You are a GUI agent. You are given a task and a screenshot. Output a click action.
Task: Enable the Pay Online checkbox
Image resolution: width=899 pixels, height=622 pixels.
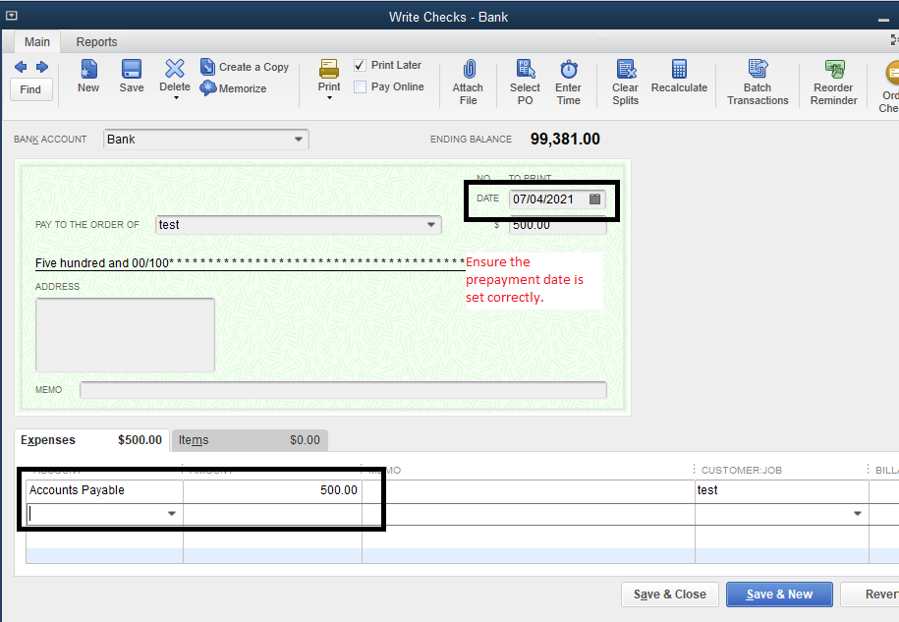pyautogui.click(x=360, y=87)
